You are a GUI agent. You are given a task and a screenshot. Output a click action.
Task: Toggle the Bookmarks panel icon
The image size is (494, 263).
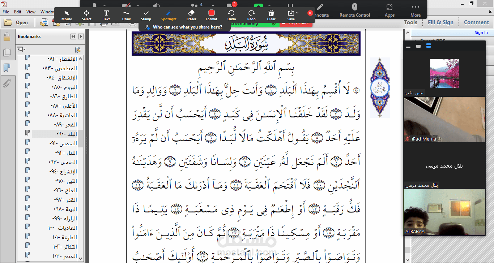coord(7,68)
